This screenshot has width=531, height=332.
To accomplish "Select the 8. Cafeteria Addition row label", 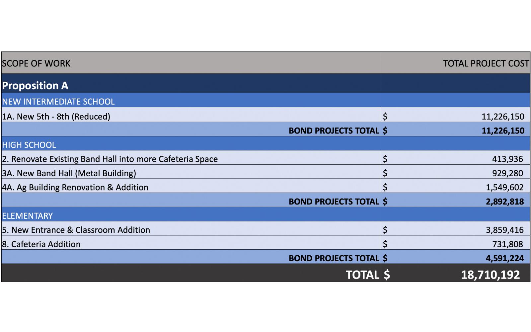I will pyautogui.click(x=41, y=244).
